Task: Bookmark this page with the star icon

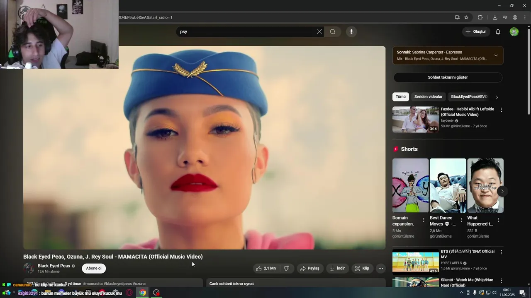Action: pos(466,17)
